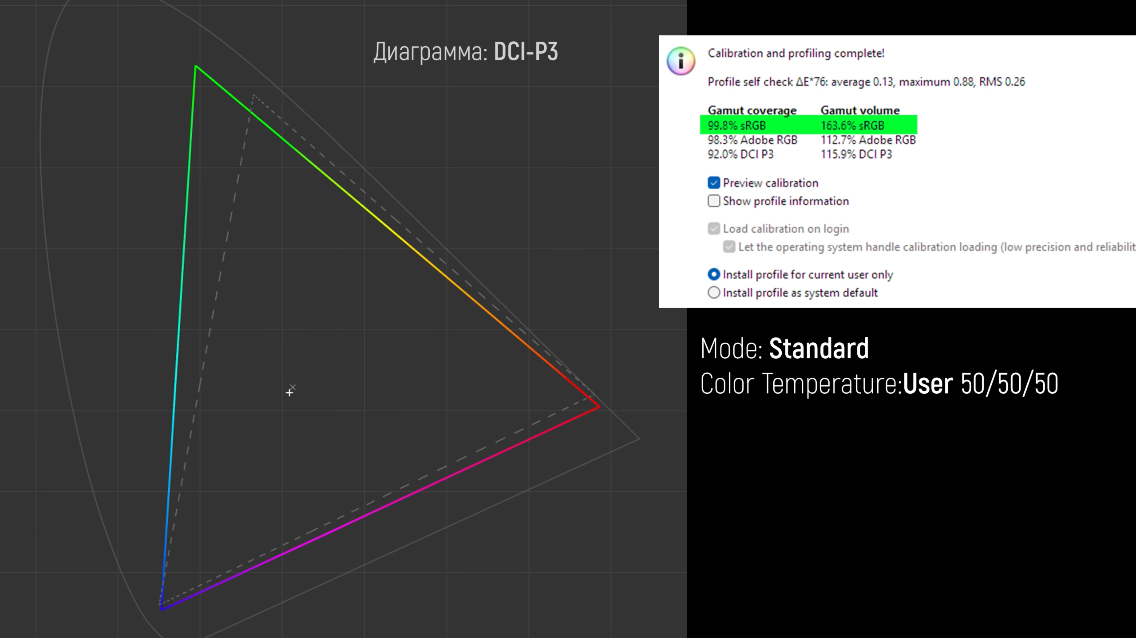The image size is (1136, 638).
Task: Click the Gamut volume column header
Action: click(859, 110)
